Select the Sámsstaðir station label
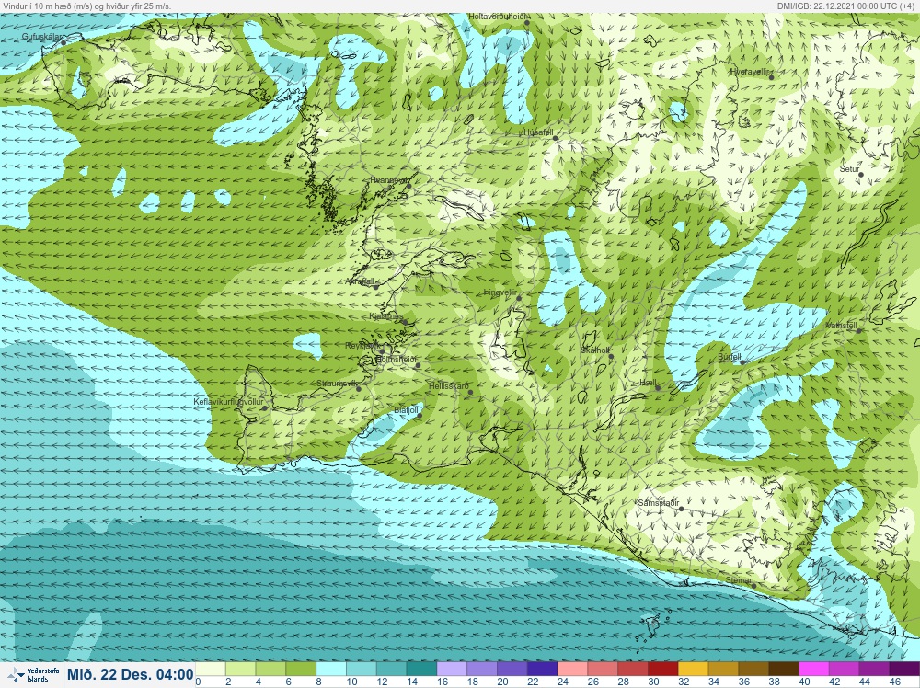Image resolution: width=920 pixels, height=688 pixels. (x=659, y=503)
